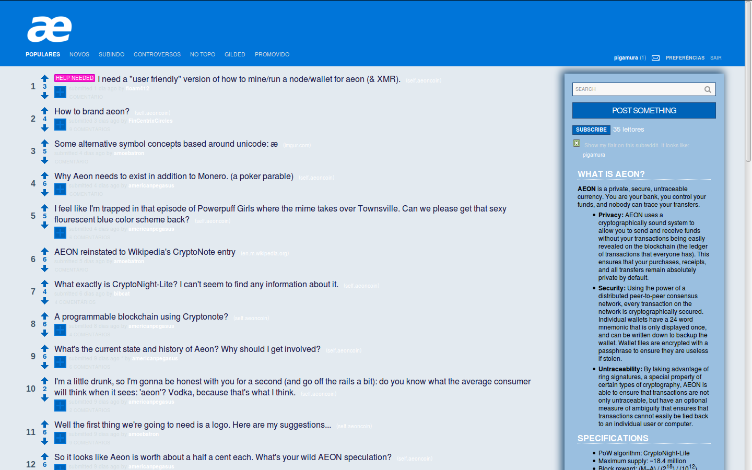Viewport: 752px width, 470px height.
Task: Upvote the "user friendly" node/wallet post
Action: pos(45,78)
